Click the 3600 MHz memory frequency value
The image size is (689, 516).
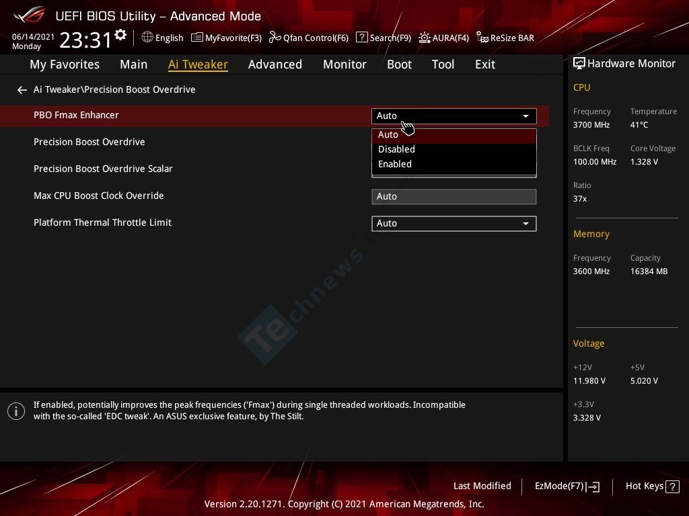(591, 271)
